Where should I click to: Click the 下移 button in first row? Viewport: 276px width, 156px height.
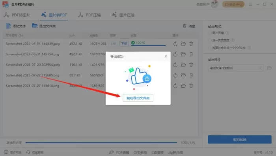pyautogui.click(x=124, y=43)
